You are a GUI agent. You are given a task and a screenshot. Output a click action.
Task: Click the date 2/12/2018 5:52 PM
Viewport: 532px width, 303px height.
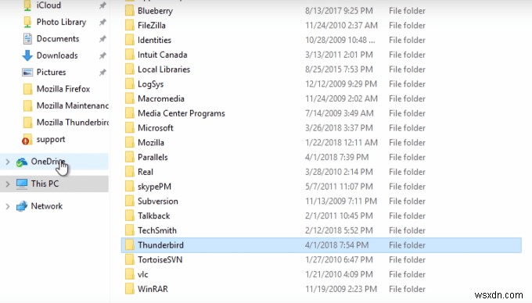coord(339,230)
